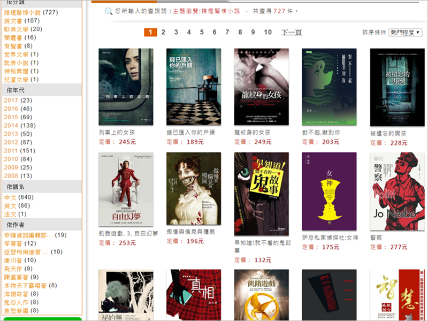
Task: Select the 有聲書 category filter
Action: click(14, 46)
